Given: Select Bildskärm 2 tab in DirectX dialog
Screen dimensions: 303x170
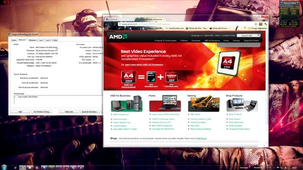Looking at the screenshot, I should click(x=33, y=40).
